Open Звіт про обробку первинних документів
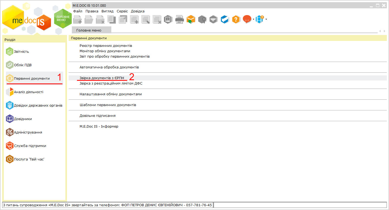This screenshot has height=210, width=389. [115, 57]
